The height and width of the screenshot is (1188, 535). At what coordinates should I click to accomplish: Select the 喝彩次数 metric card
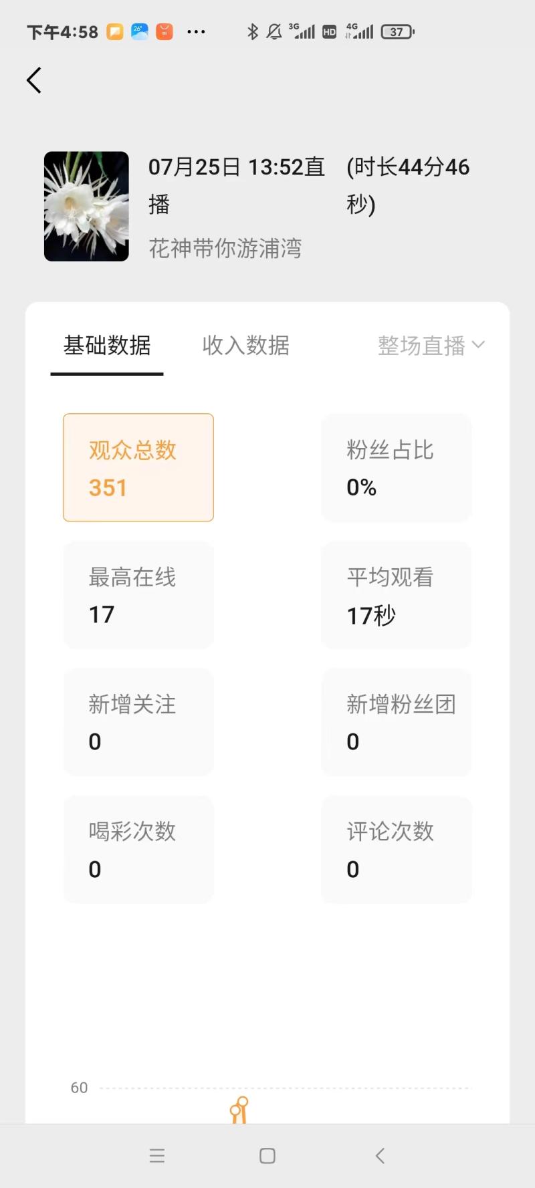click(138, 849)
